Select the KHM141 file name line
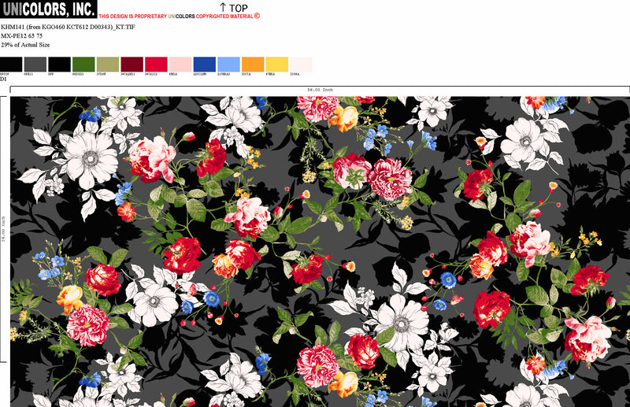630x407 pixels. [x=68, y=27]
